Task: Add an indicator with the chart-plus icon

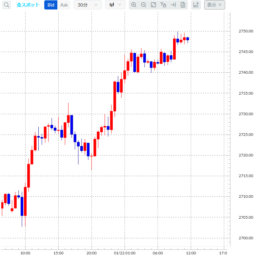Action: (196, 5)
